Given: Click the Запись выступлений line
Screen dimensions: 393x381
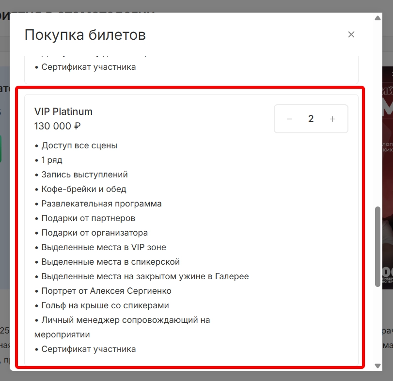Looking at the screenshot, I should (84, 175).
